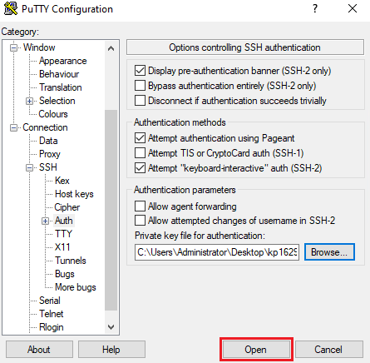Select the Host keys category
The width and height of the screenshot is (370, 363).
74,194
